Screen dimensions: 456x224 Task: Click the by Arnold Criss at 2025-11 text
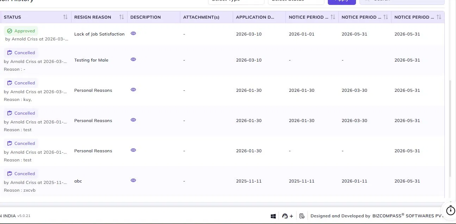pyautogui.click(x=35, y=183)
